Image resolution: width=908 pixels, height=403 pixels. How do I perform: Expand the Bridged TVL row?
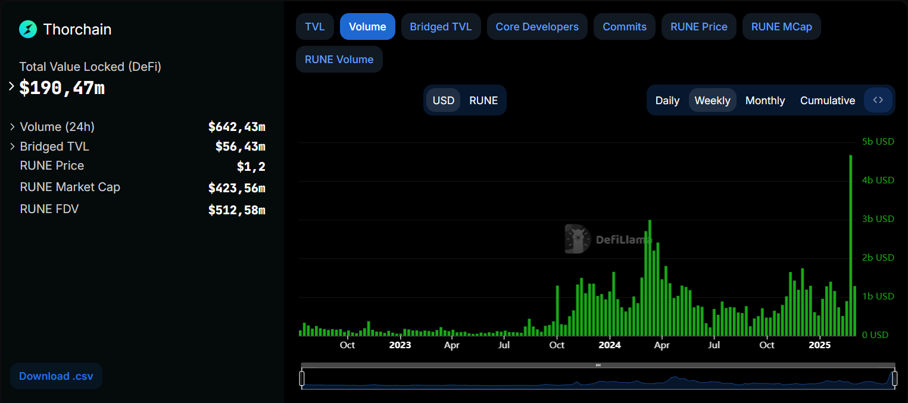[x=12, y=146]
